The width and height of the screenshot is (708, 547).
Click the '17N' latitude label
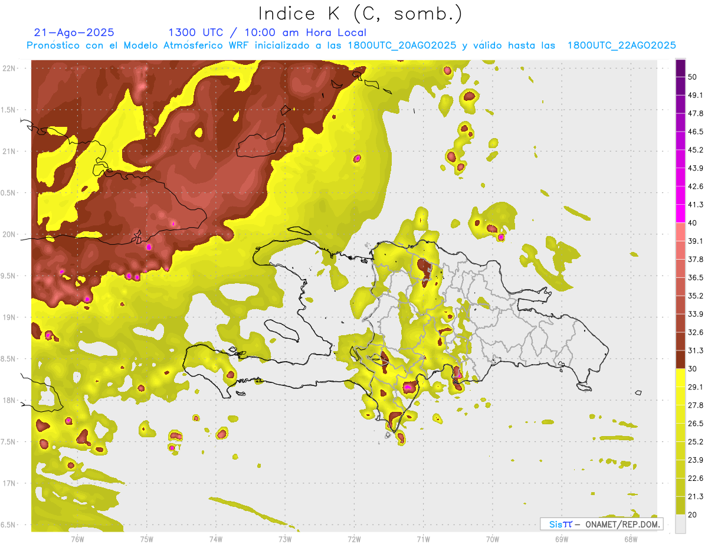click(x=10, y=483)
